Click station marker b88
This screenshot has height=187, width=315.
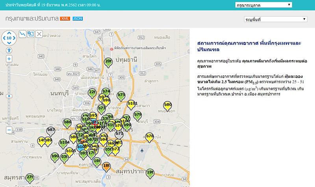click(x=74, y=138)
